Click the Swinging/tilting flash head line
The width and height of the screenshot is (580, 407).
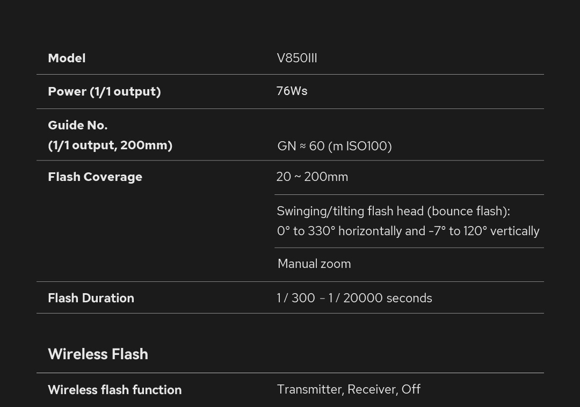pos(393,211)
